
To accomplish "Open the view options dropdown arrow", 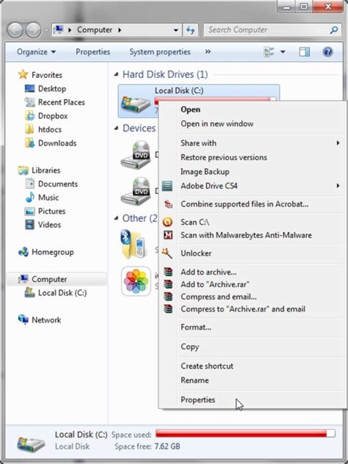I will 283,52.
